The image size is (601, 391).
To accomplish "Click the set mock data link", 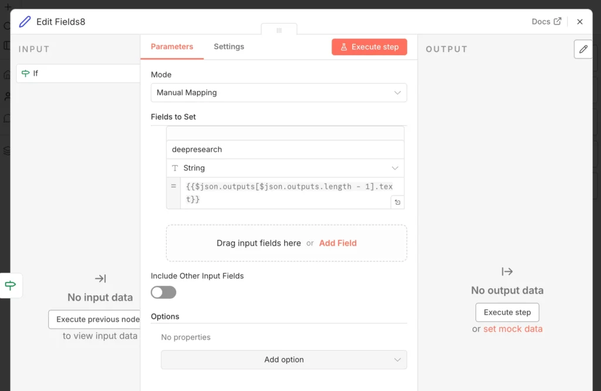I will tap(512, 329).
